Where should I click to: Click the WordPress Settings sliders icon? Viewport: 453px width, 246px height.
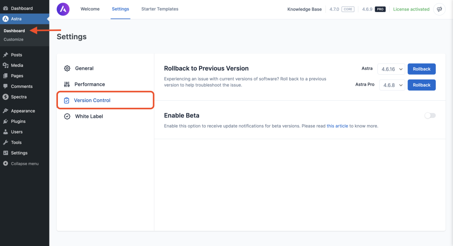click(x=5, y=153)
